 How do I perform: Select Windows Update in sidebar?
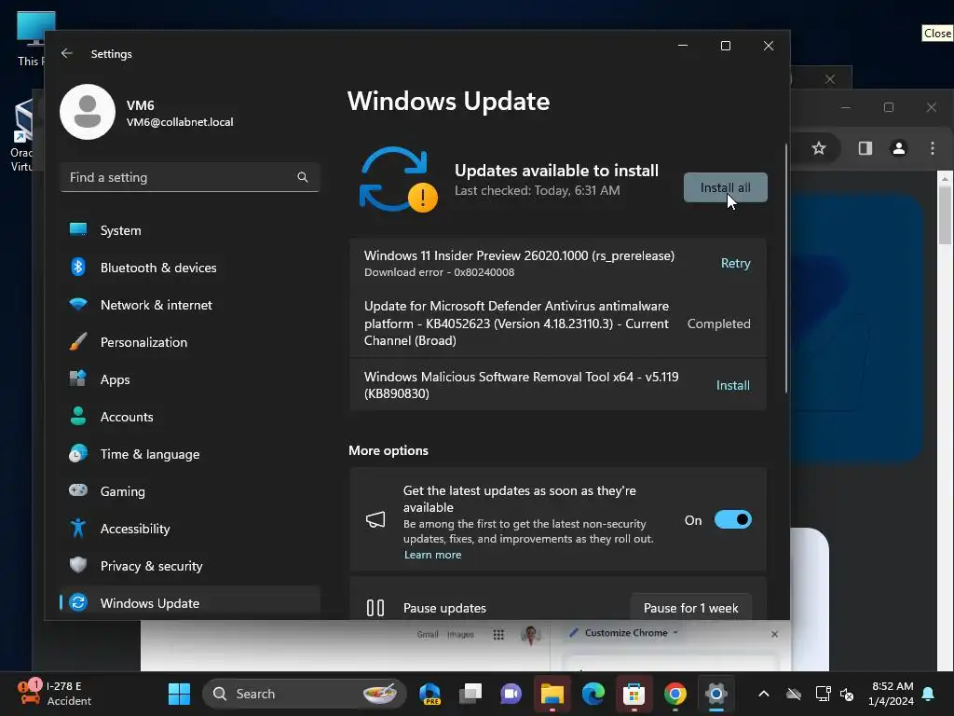point(190,603)
